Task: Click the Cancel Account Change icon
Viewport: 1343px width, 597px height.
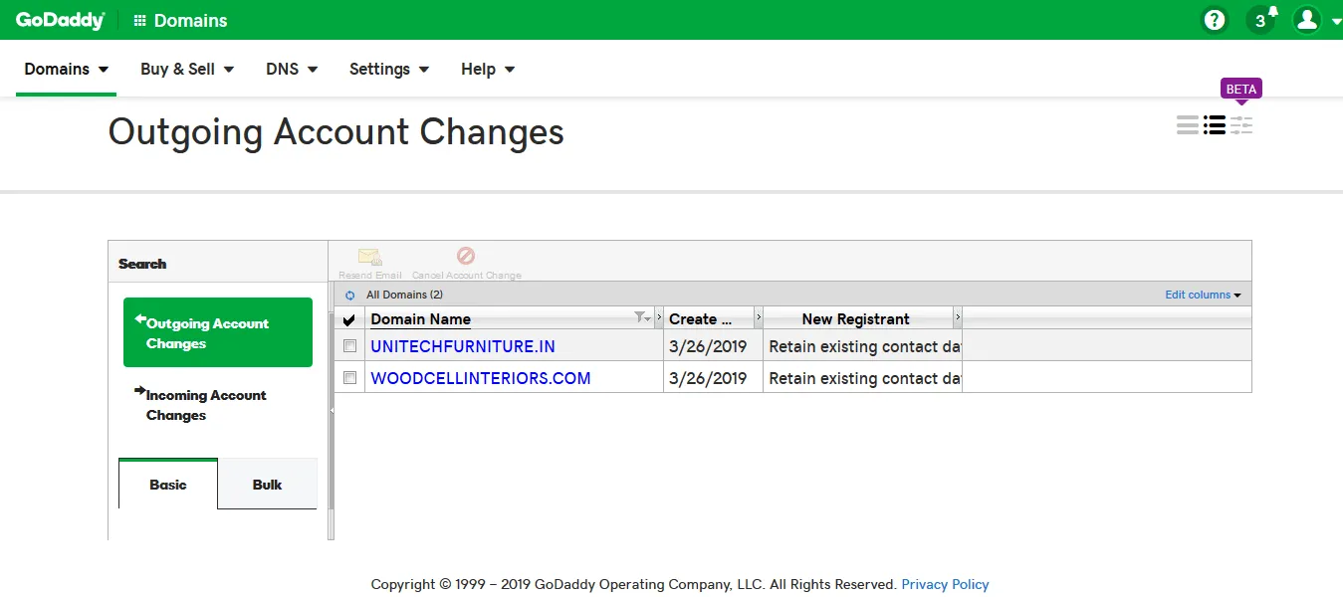Action: click(x=466, y=256)
